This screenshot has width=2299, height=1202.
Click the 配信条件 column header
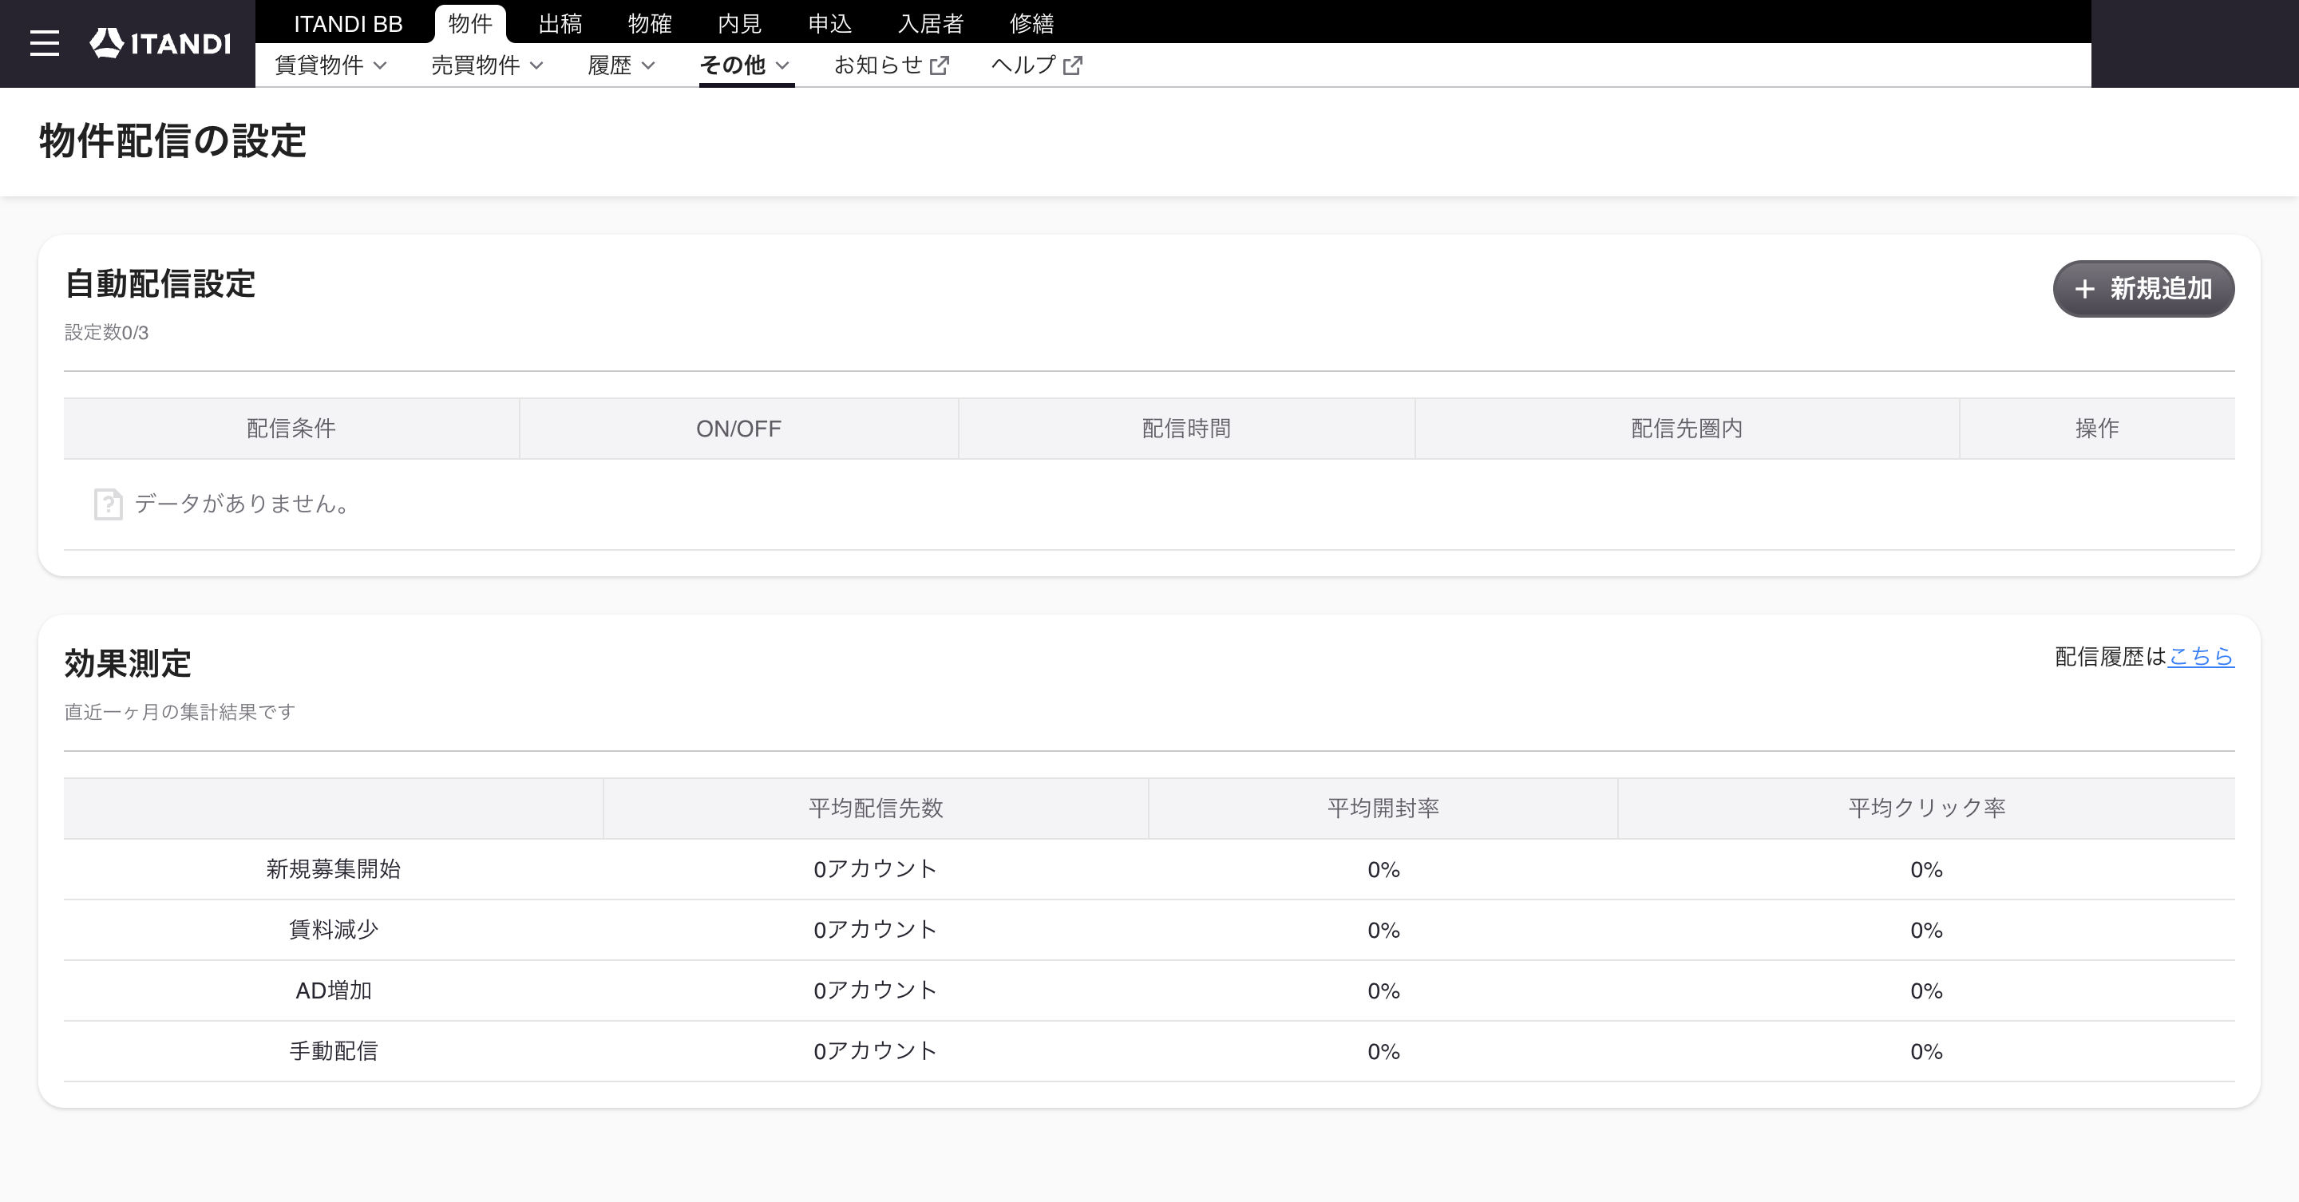pos(291,429)
